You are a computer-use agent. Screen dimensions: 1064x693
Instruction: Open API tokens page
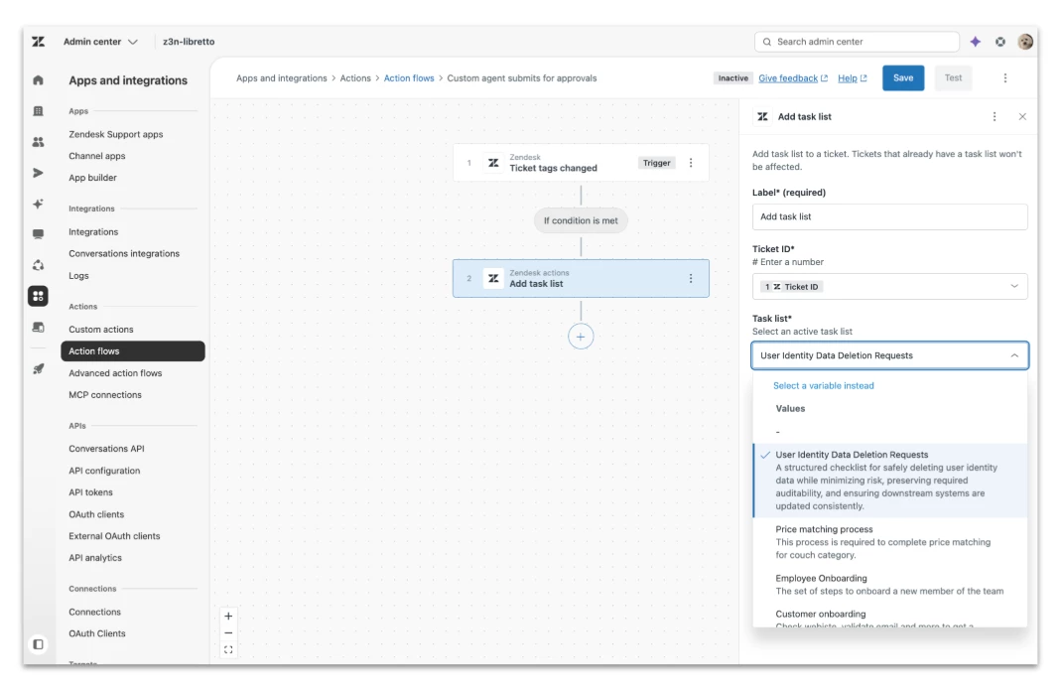[90, 492]
